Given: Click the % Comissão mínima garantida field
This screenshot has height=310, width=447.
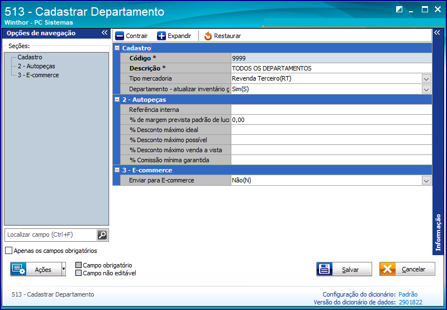Looking at the screenshot, I should pyautogui.click(x=331, y=160).
